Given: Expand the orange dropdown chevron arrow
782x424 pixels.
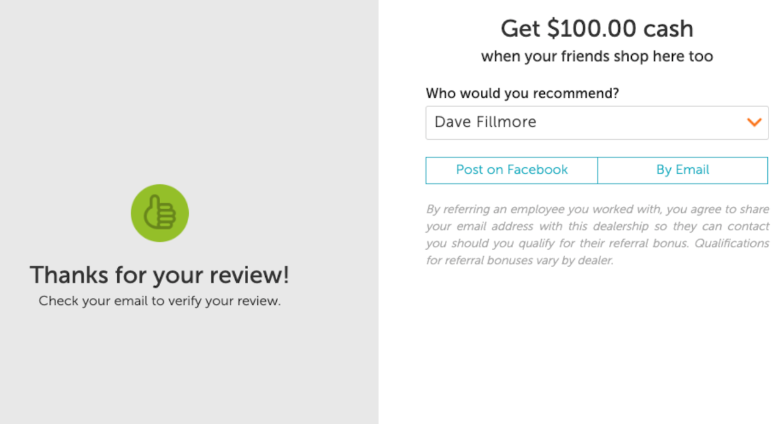Looking at the screenshot, I should 755,123.
